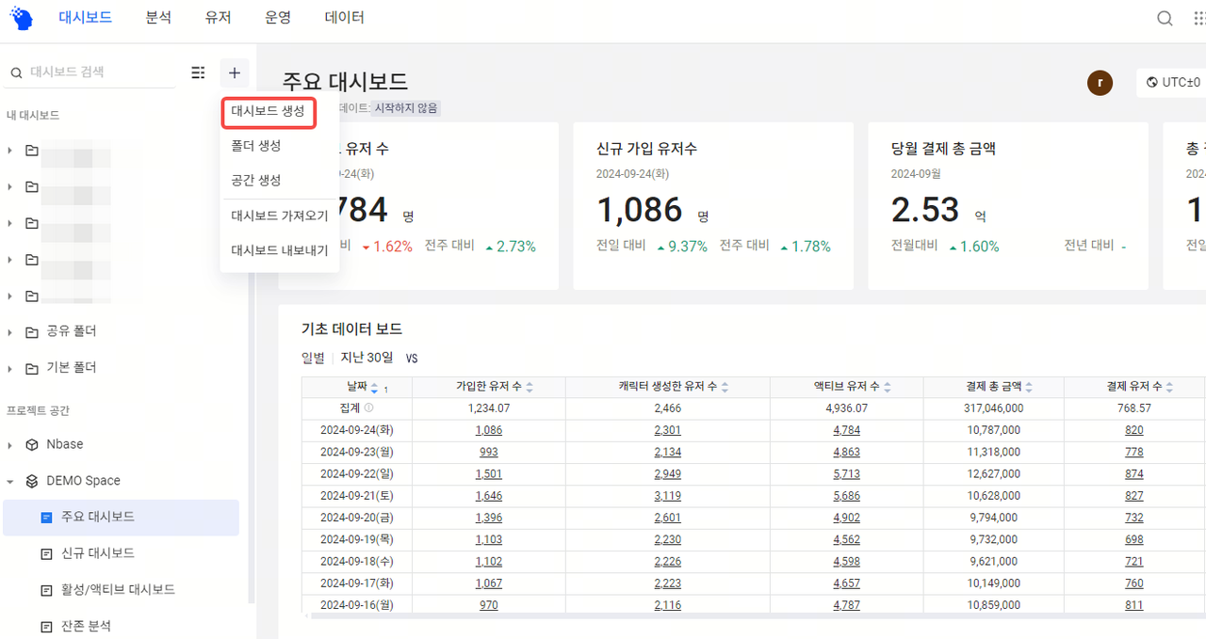Open 활성/액티브 대시보드 in sidebar
This screenshot has width=1206, height=639.
[118, 590]
